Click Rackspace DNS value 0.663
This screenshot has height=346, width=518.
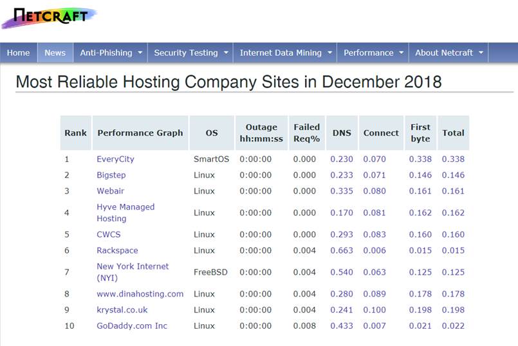click(x=342, y=250)
